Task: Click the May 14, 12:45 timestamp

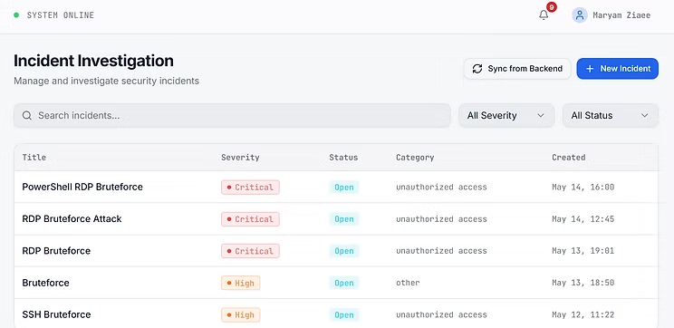Action: (583, 218)
